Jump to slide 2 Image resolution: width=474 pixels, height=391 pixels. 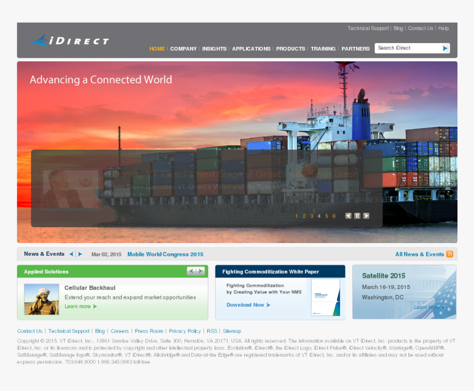point(304,216)
